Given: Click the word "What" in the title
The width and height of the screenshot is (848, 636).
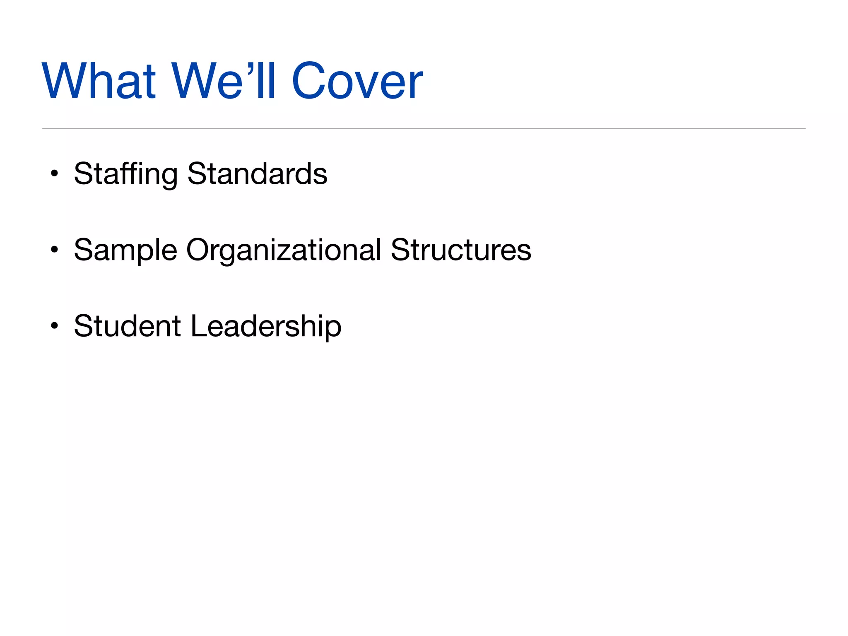Looking at the screenshot, I should coord(99,80).
